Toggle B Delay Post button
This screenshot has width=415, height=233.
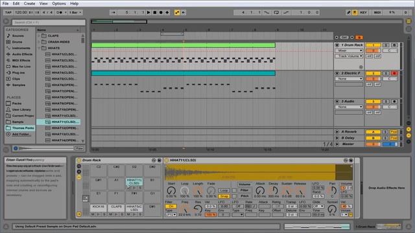tap(394, 138)
